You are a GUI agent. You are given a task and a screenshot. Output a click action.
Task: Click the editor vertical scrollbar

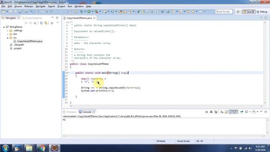pos(265,62)
